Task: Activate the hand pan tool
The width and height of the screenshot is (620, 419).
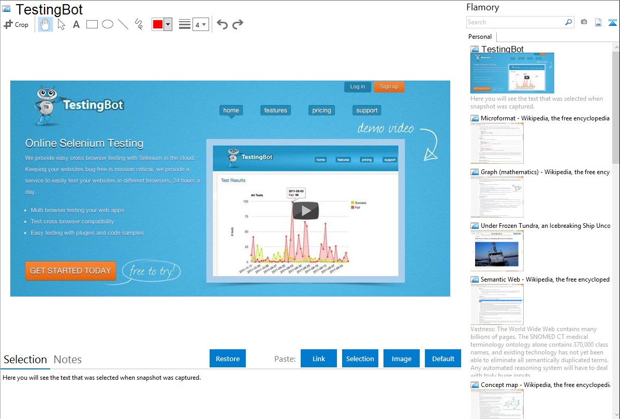Action: (x=45, y=24)
